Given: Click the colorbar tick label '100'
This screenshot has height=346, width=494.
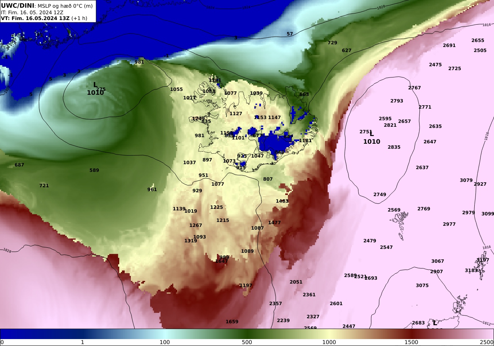Looking at the screenshot, I should pos(165,342).
